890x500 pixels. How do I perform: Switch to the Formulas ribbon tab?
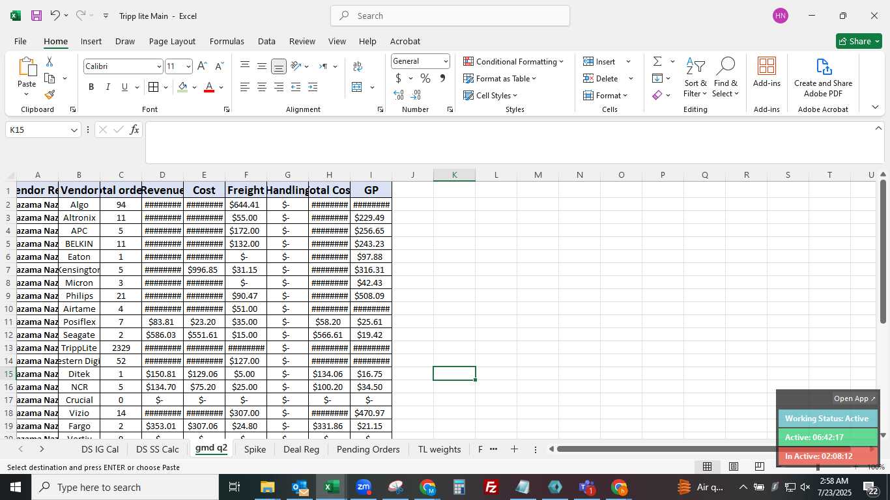[227, 41]
